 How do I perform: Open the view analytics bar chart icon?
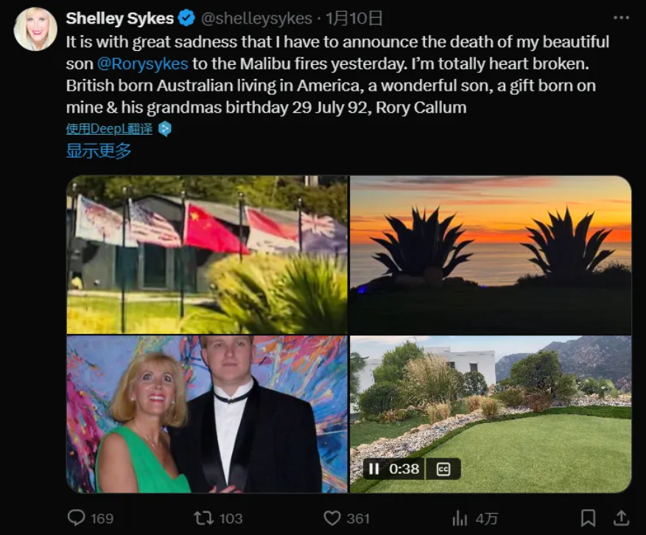[x=460, y=518]
